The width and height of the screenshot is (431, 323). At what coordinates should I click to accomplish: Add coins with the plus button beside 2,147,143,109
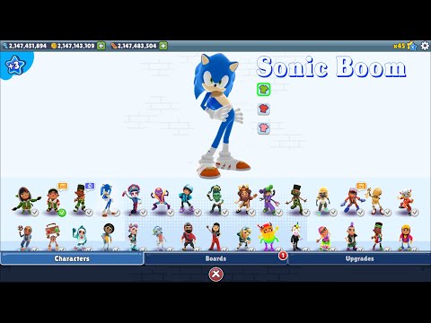(101, 46)
